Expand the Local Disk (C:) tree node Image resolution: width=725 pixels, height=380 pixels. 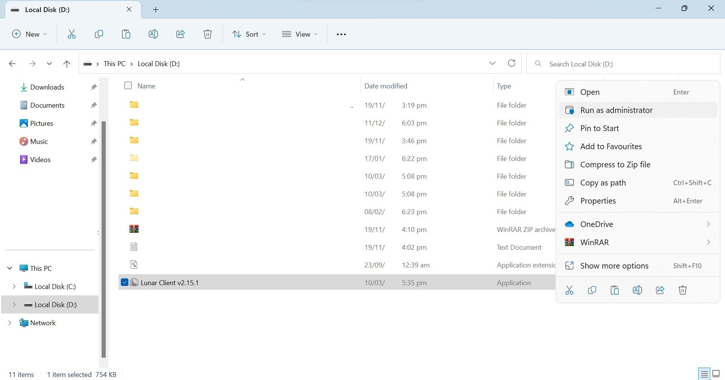click(14, 286)
